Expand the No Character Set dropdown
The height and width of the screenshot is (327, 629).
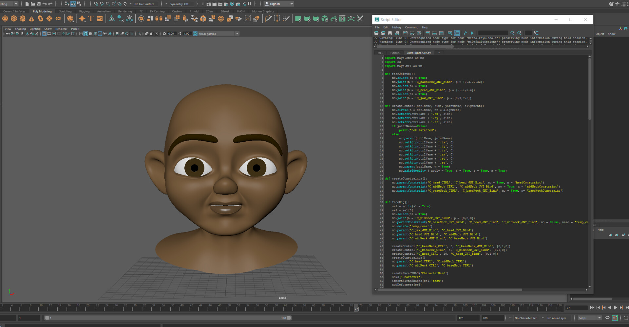pyautogui.click(x=525, y=318)
